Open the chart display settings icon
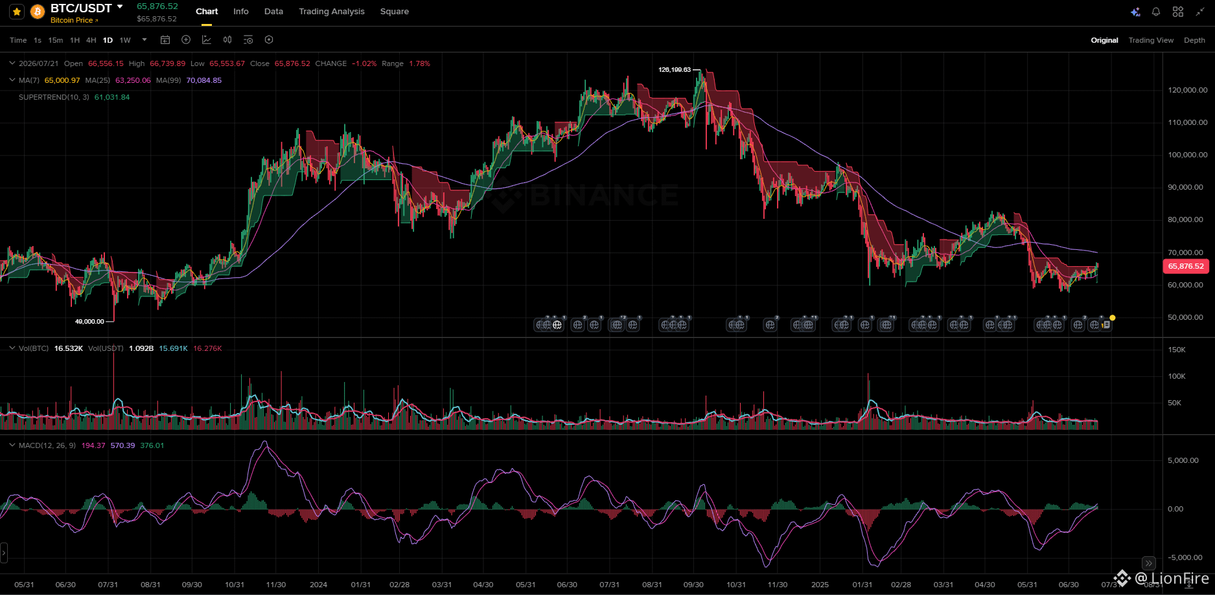 pyautogui.click(x=248, y=40)
